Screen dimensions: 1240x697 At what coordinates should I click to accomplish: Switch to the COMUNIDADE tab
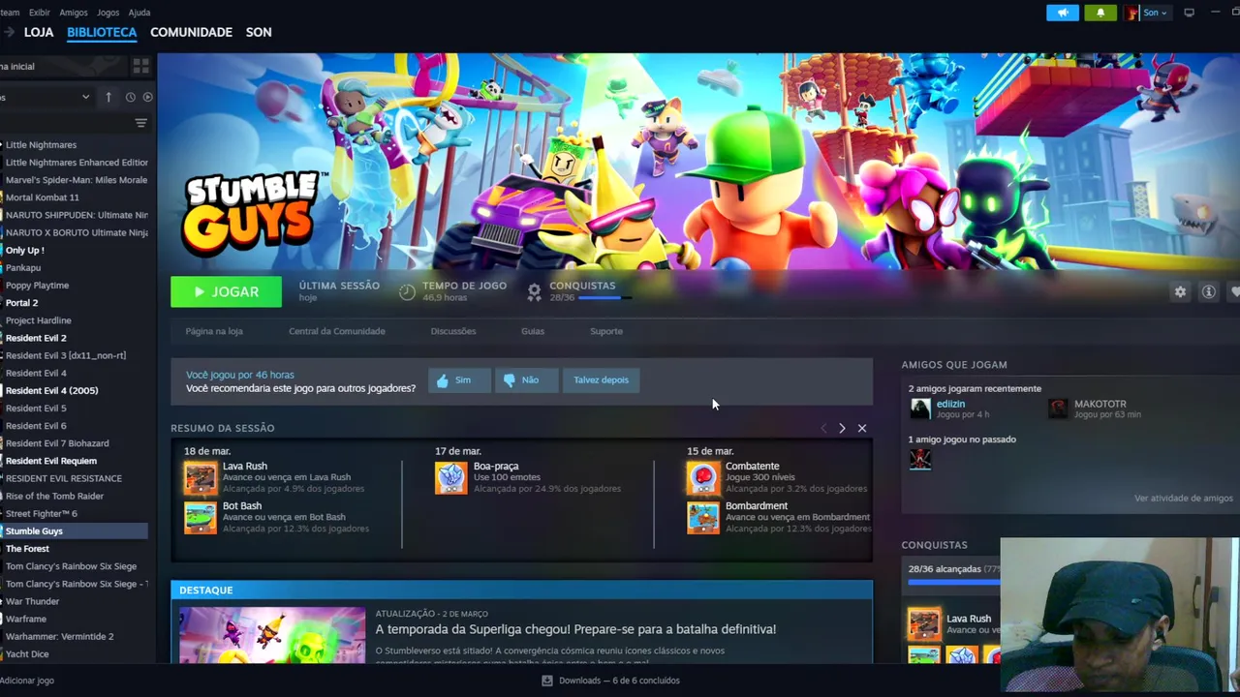pyautogui.click(x=191, y=32)
